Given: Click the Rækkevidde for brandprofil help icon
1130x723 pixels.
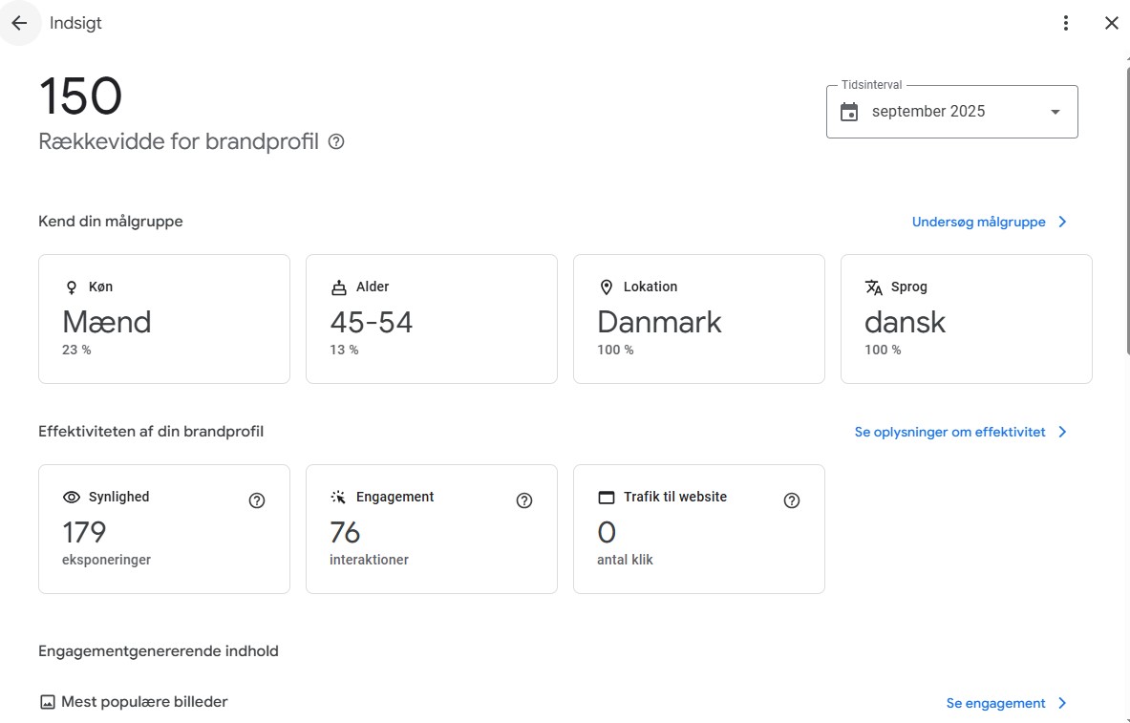Looking at the screenshot, I should (x=335, y=141).
